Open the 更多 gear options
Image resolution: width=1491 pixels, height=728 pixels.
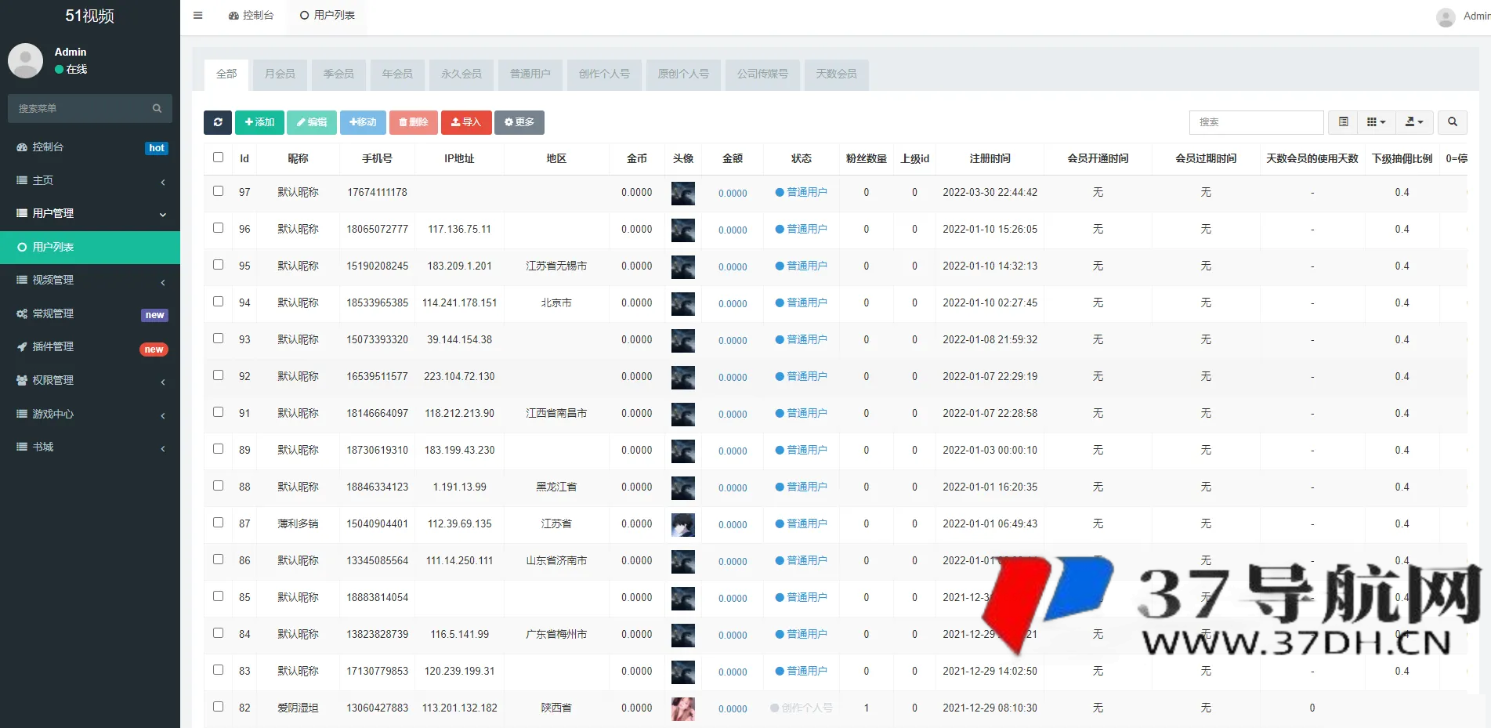click(x=519, y=122)
